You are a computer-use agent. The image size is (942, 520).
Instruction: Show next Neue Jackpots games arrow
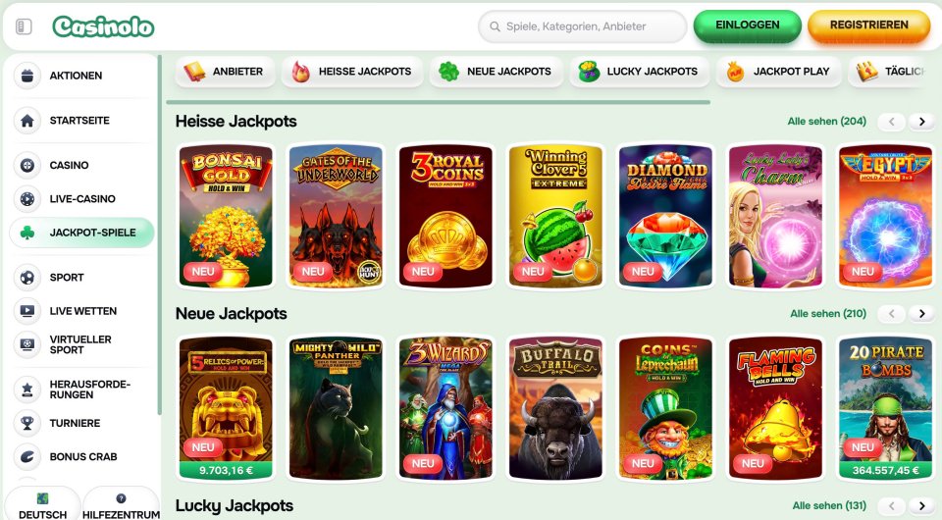pyautogui.click(x=921, y=313)
